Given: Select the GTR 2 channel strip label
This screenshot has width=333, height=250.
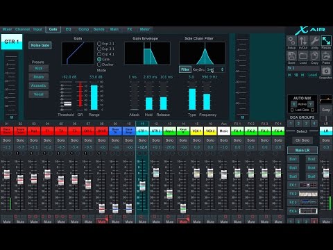Looking at the screenshot, I should pyautogui.click(x=156, y=131).
